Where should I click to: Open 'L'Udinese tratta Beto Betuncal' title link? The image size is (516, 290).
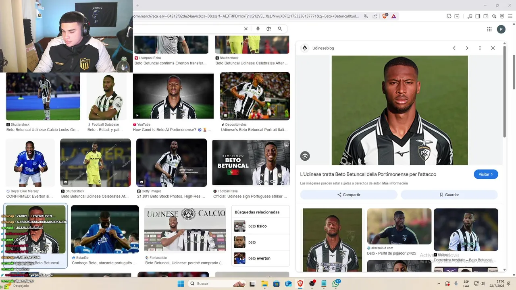pos(368,174)
